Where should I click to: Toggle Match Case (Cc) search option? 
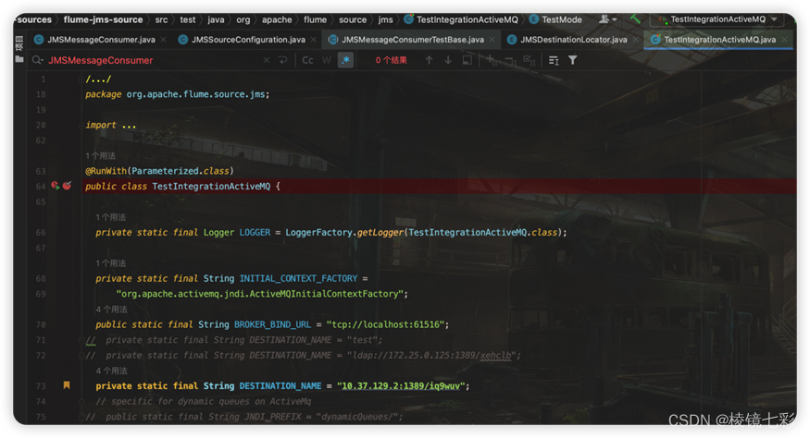pos(307,60)
